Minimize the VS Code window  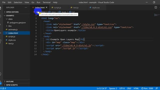tap(147, 2)
